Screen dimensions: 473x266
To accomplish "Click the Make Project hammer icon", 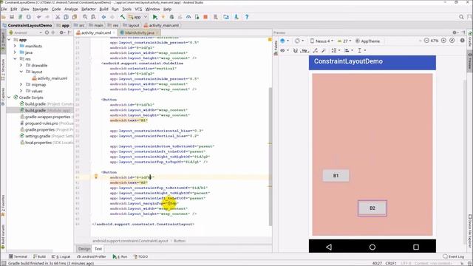I will [123, 17].
